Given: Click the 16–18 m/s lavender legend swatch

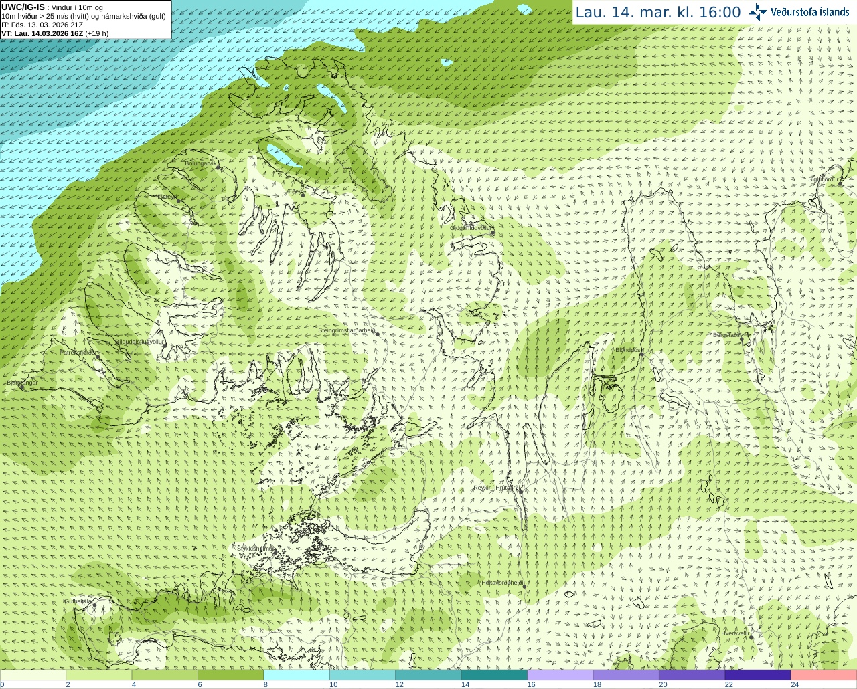Looking at the screenshot, I should pos(560,675).
